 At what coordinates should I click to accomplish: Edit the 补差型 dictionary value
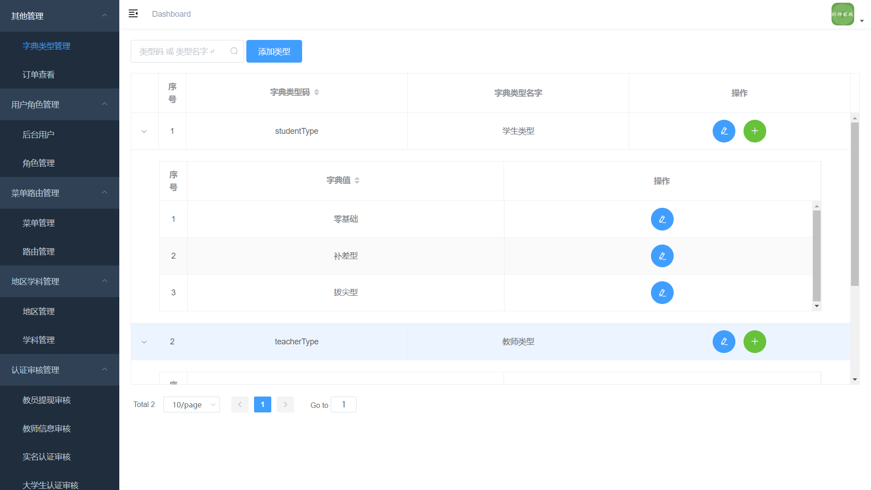(662, 256)
